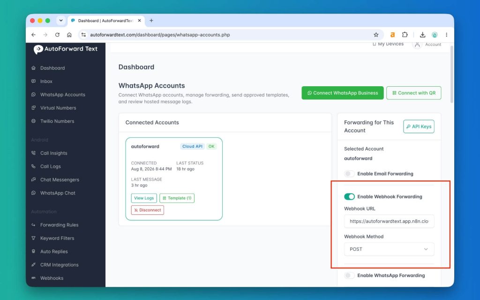Viewport: 480px width, 300px height.
Task: Click the 'Aug 8, 2026 8:44 PM' connected date
Action: (151, 169)
